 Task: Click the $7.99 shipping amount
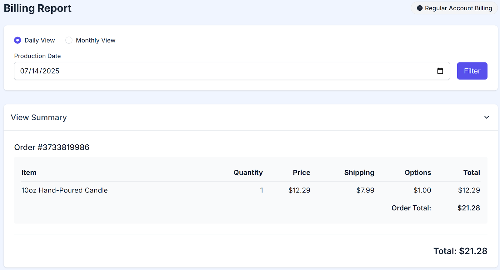pos(365,190)
